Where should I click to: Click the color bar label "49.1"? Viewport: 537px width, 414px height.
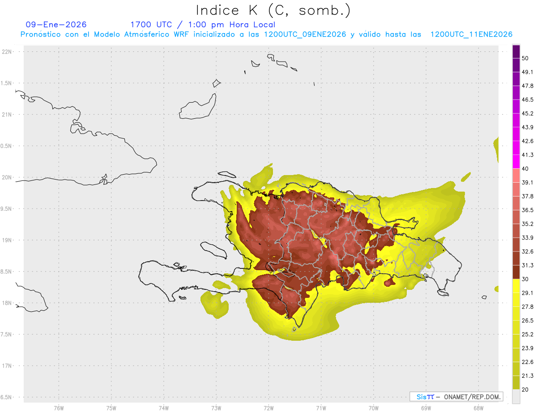(x=528, y=72)
